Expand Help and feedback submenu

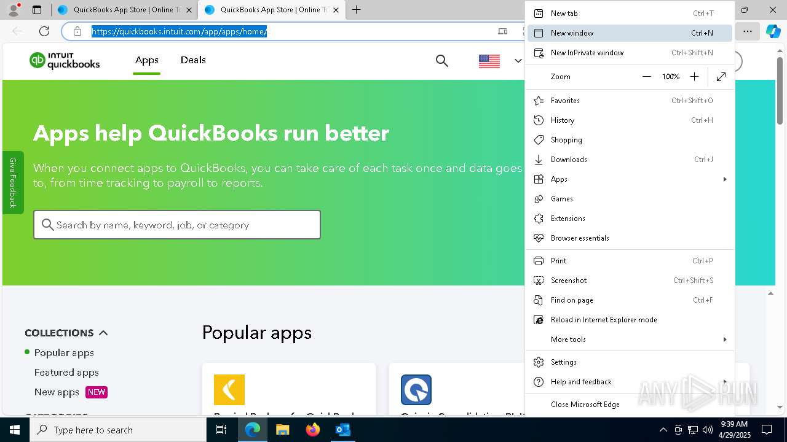630,382
